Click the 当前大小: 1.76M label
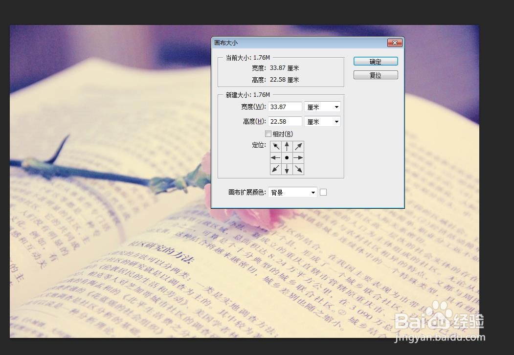Viewport: 514px width, 355px height. pos(248,58)
